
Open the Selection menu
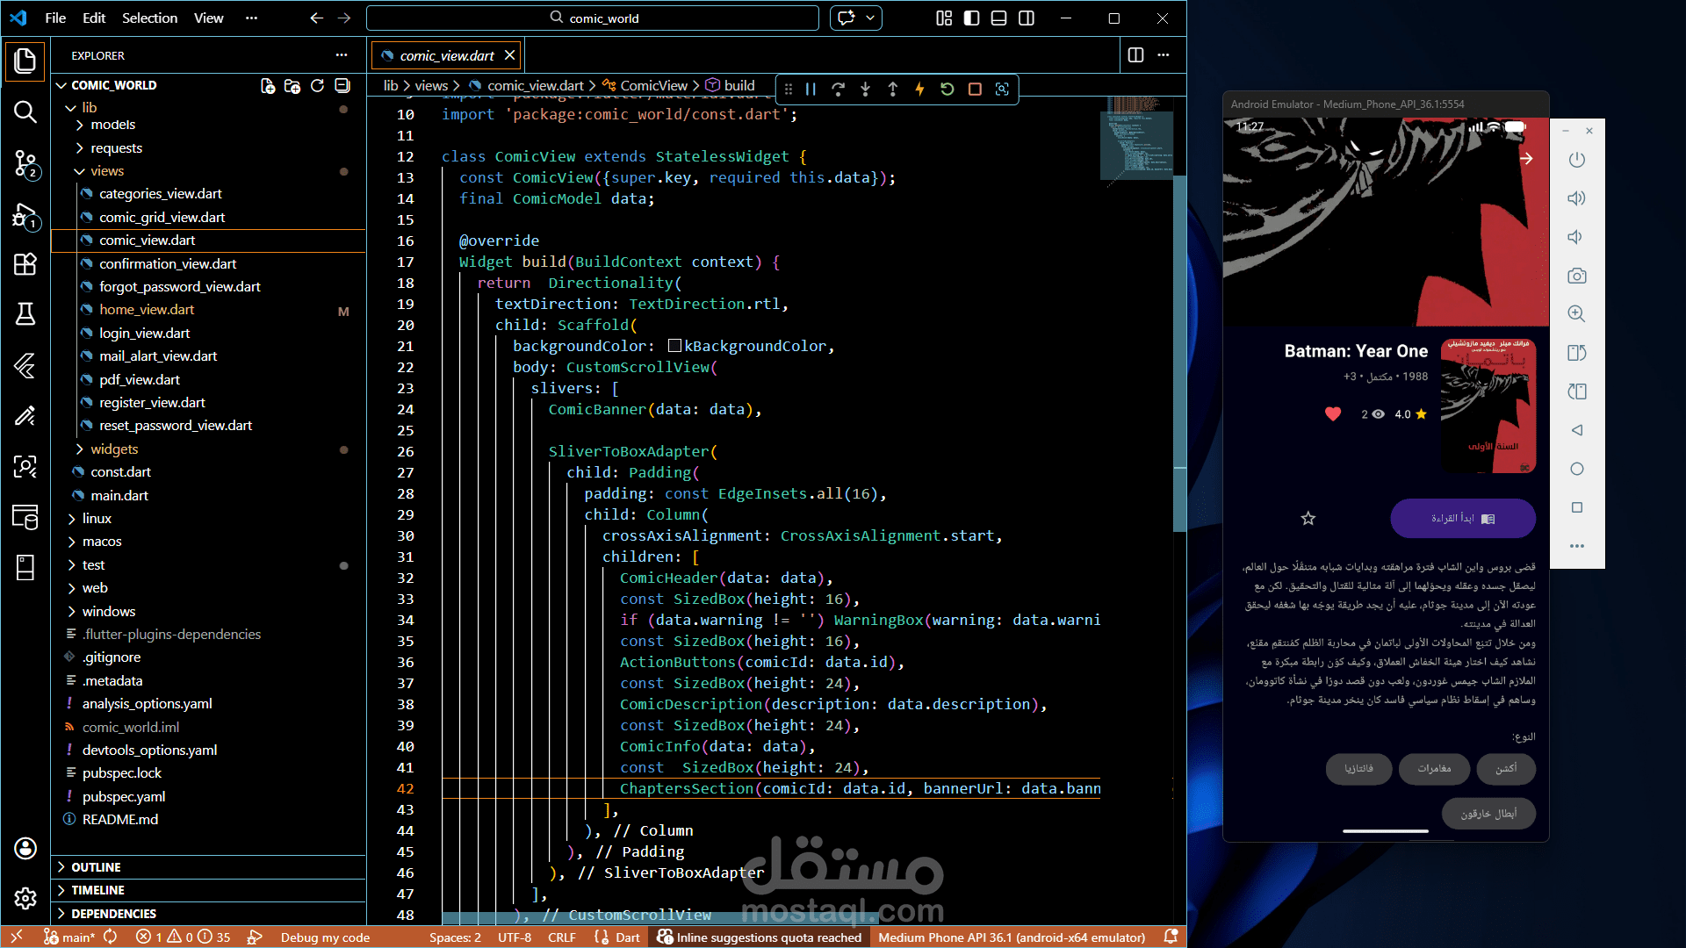point(149,18)
